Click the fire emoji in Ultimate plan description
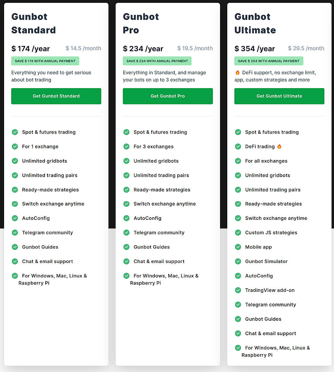Viewport: 334px width, 372px height. (x=237, y=72)
